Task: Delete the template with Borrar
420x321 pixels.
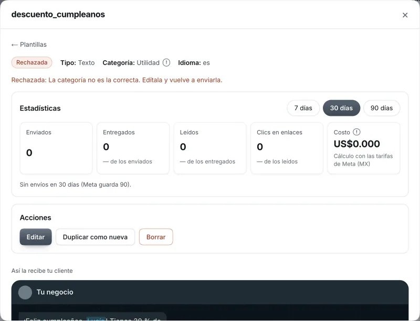Action: click(156, 237)
